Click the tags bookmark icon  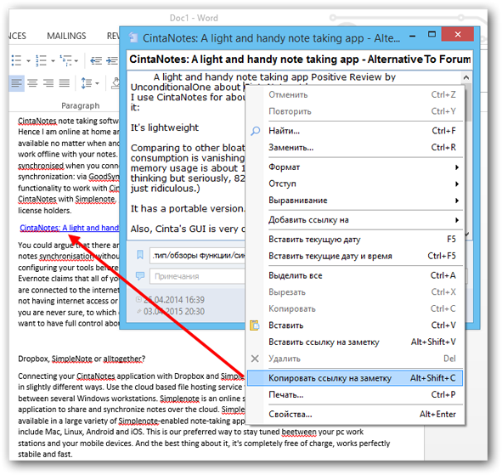[140, 255]
